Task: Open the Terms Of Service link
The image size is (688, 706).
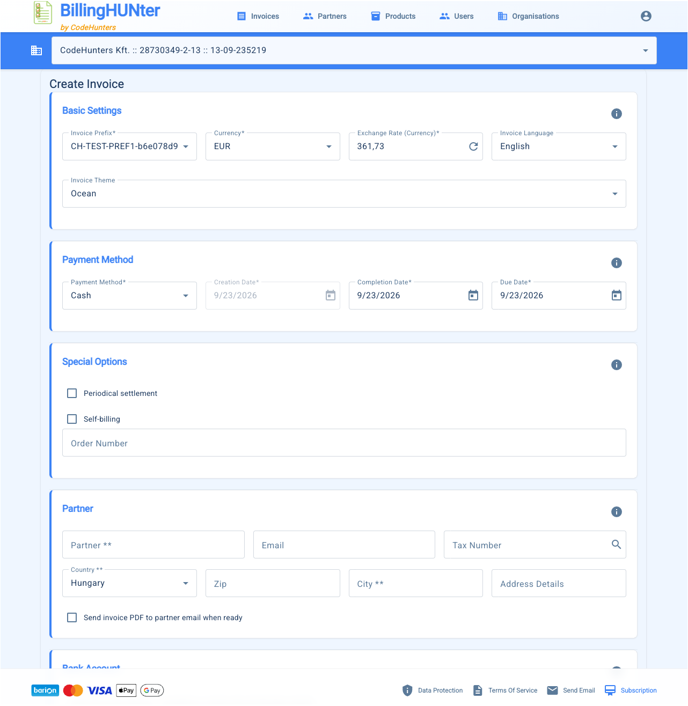Action: click(x=505, y=690)
